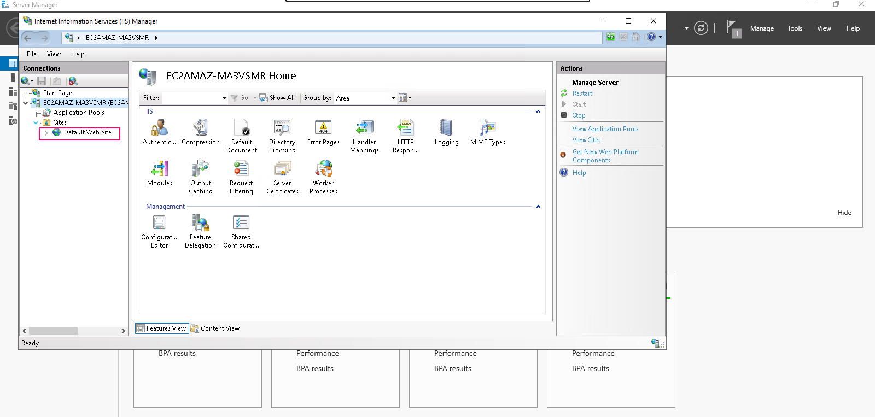875x417 pixels.
Task: Open the Server Manager Manage menu
Action: tap(762, 28)
